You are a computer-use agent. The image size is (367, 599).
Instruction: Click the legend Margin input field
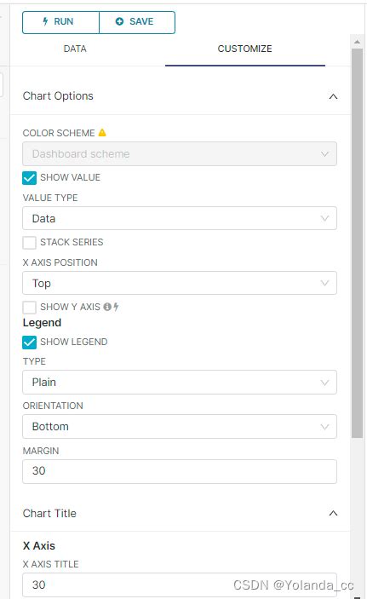click(180, 471)
